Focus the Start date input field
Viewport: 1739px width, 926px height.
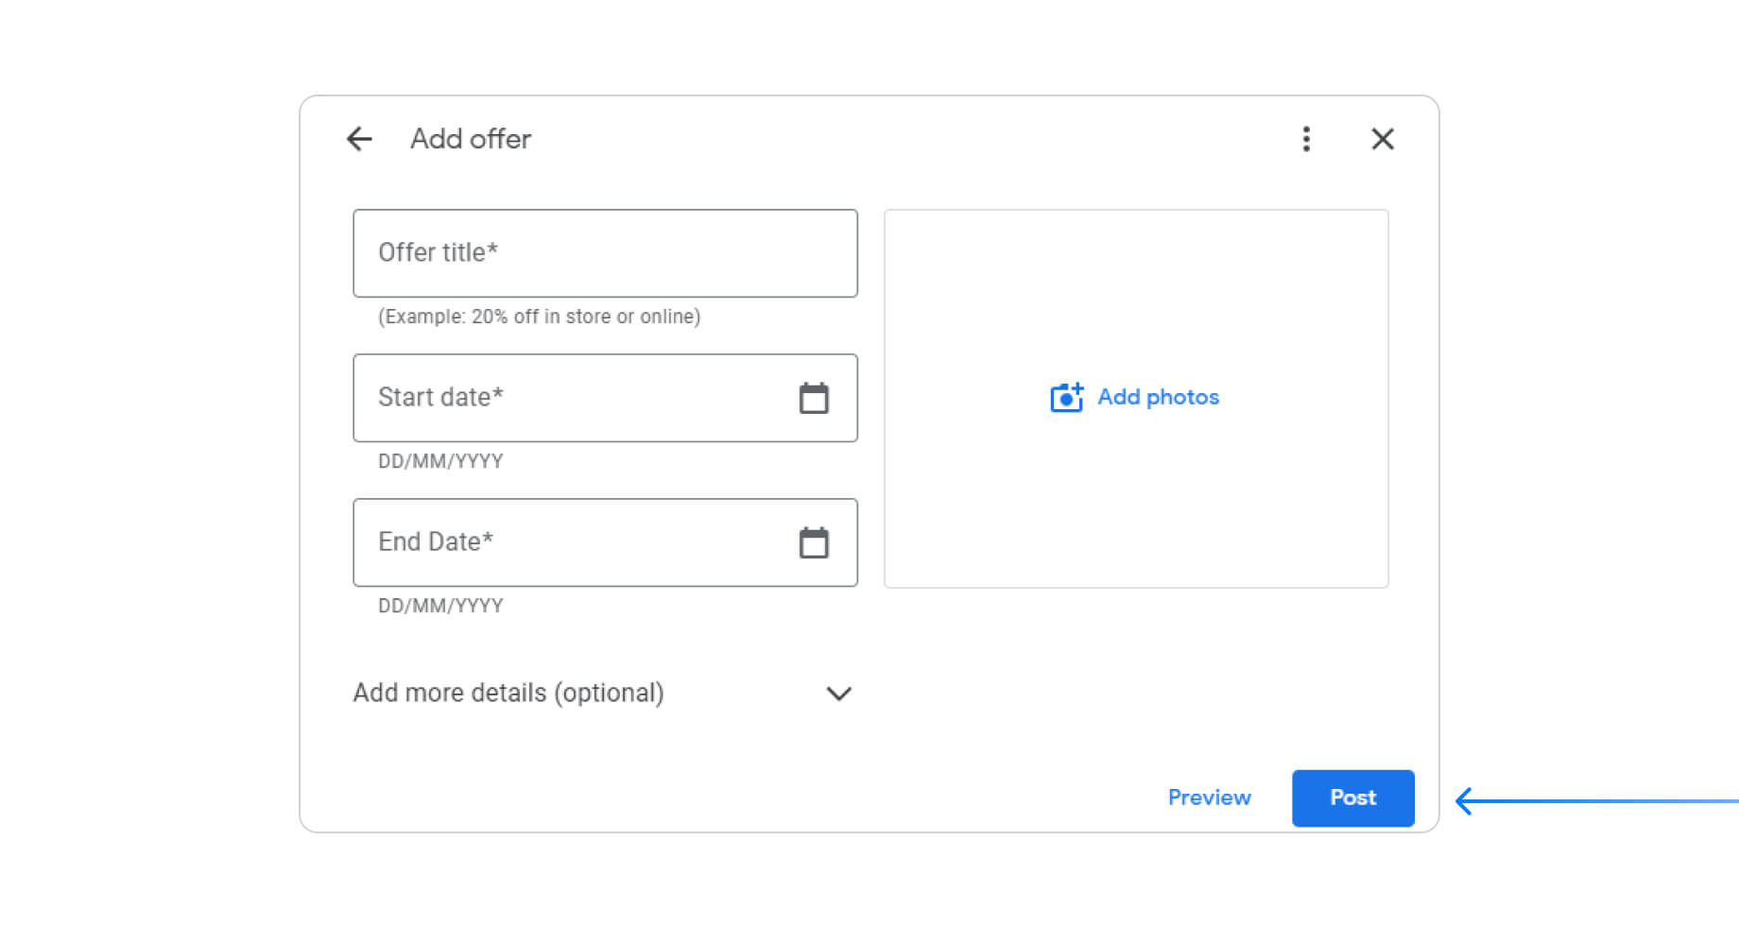(x=605, y=398)
